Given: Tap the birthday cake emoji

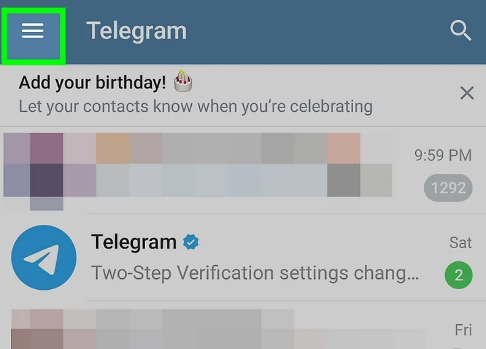Looking at the screenshot, I should pos(184,81).
